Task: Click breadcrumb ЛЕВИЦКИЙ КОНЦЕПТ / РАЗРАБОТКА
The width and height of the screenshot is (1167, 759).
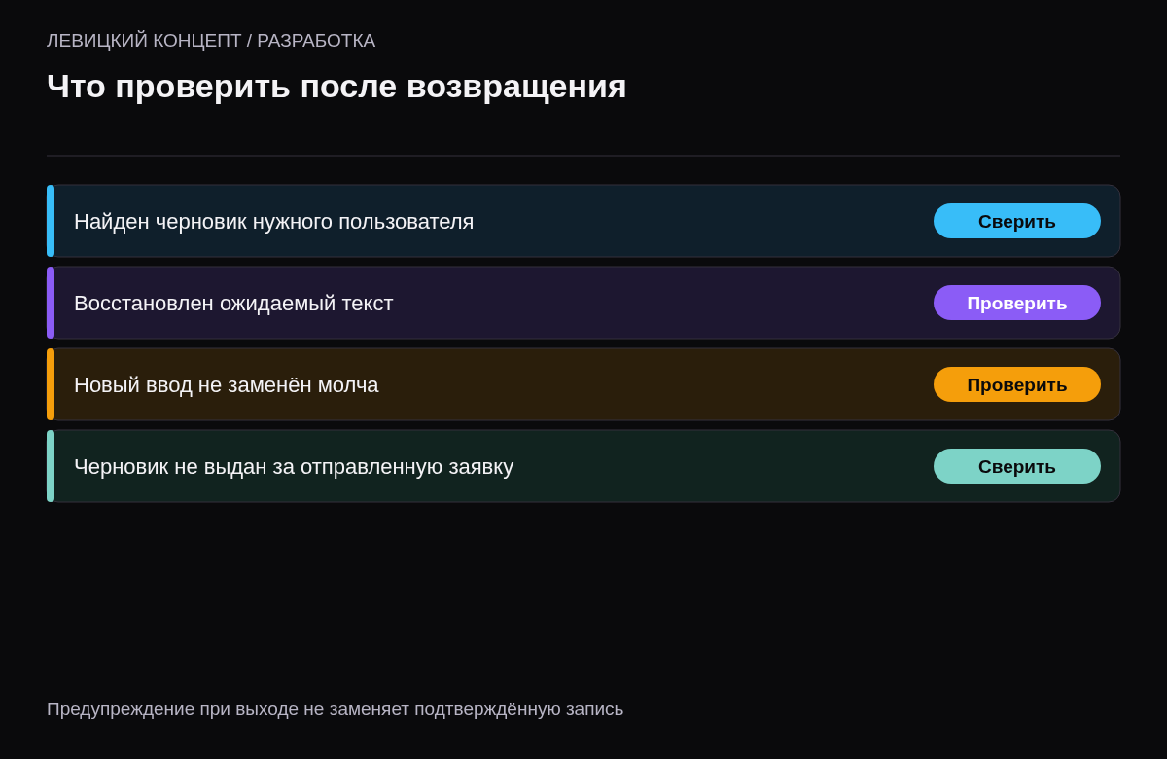Action: (211, 41)
